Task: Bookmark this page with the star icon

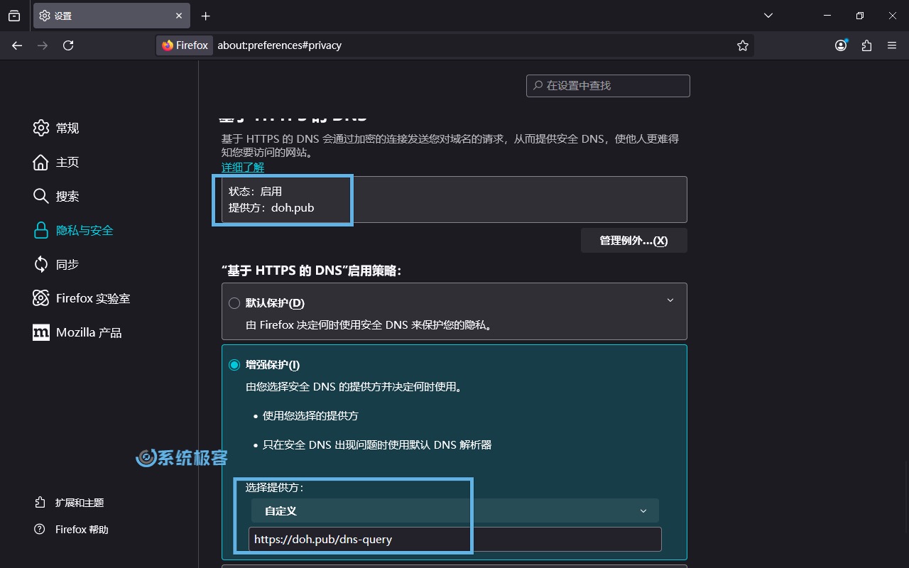Action: coord(743,45)
